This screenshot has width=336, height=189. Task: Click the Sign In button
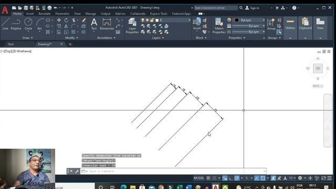[x=252, y=8]
